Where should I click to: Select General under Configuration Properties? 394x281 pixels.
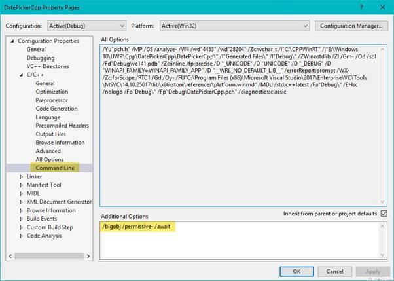pyautogui.click(x=36, y=49)
